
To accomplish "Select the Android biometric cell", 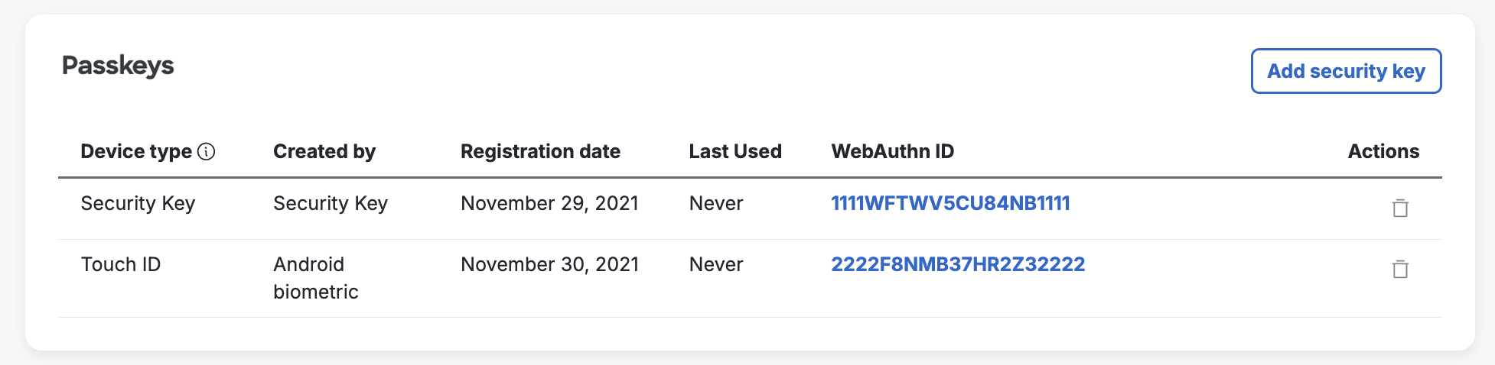I will point(316,278).
